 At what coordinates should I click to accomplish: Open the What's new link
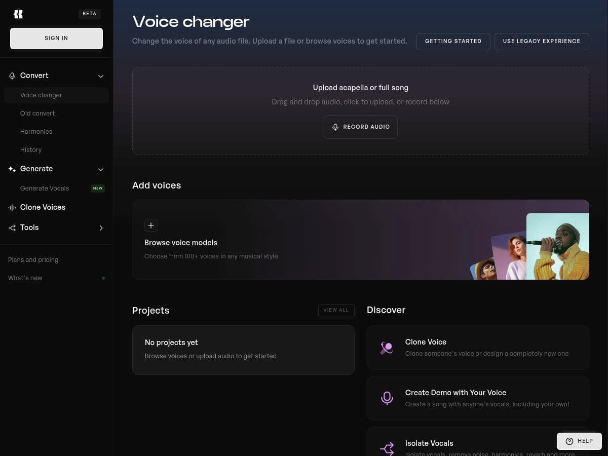25,278
